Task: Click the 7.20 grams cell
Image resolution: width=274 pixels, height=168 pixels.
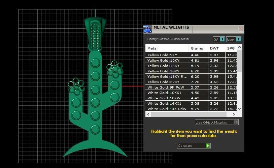Action: point(199,82)
